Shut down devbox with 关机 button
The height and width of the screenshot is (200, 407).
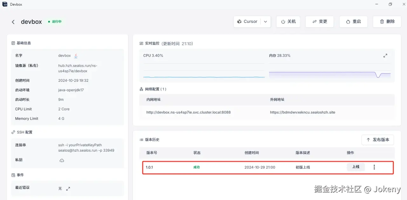point(288,22)
